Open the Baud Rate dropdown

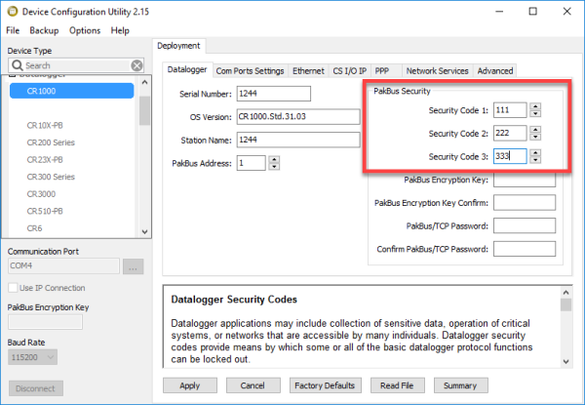(x=32, y=357)
